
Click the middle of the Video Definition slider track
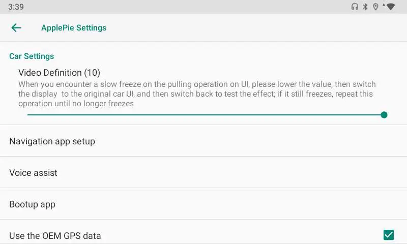(x=206, y=115)
